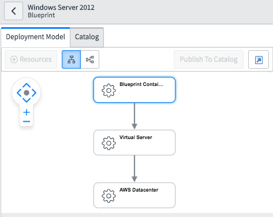Open the Catalog tab
Screen dimensions: 273x217
pos(87,37)
